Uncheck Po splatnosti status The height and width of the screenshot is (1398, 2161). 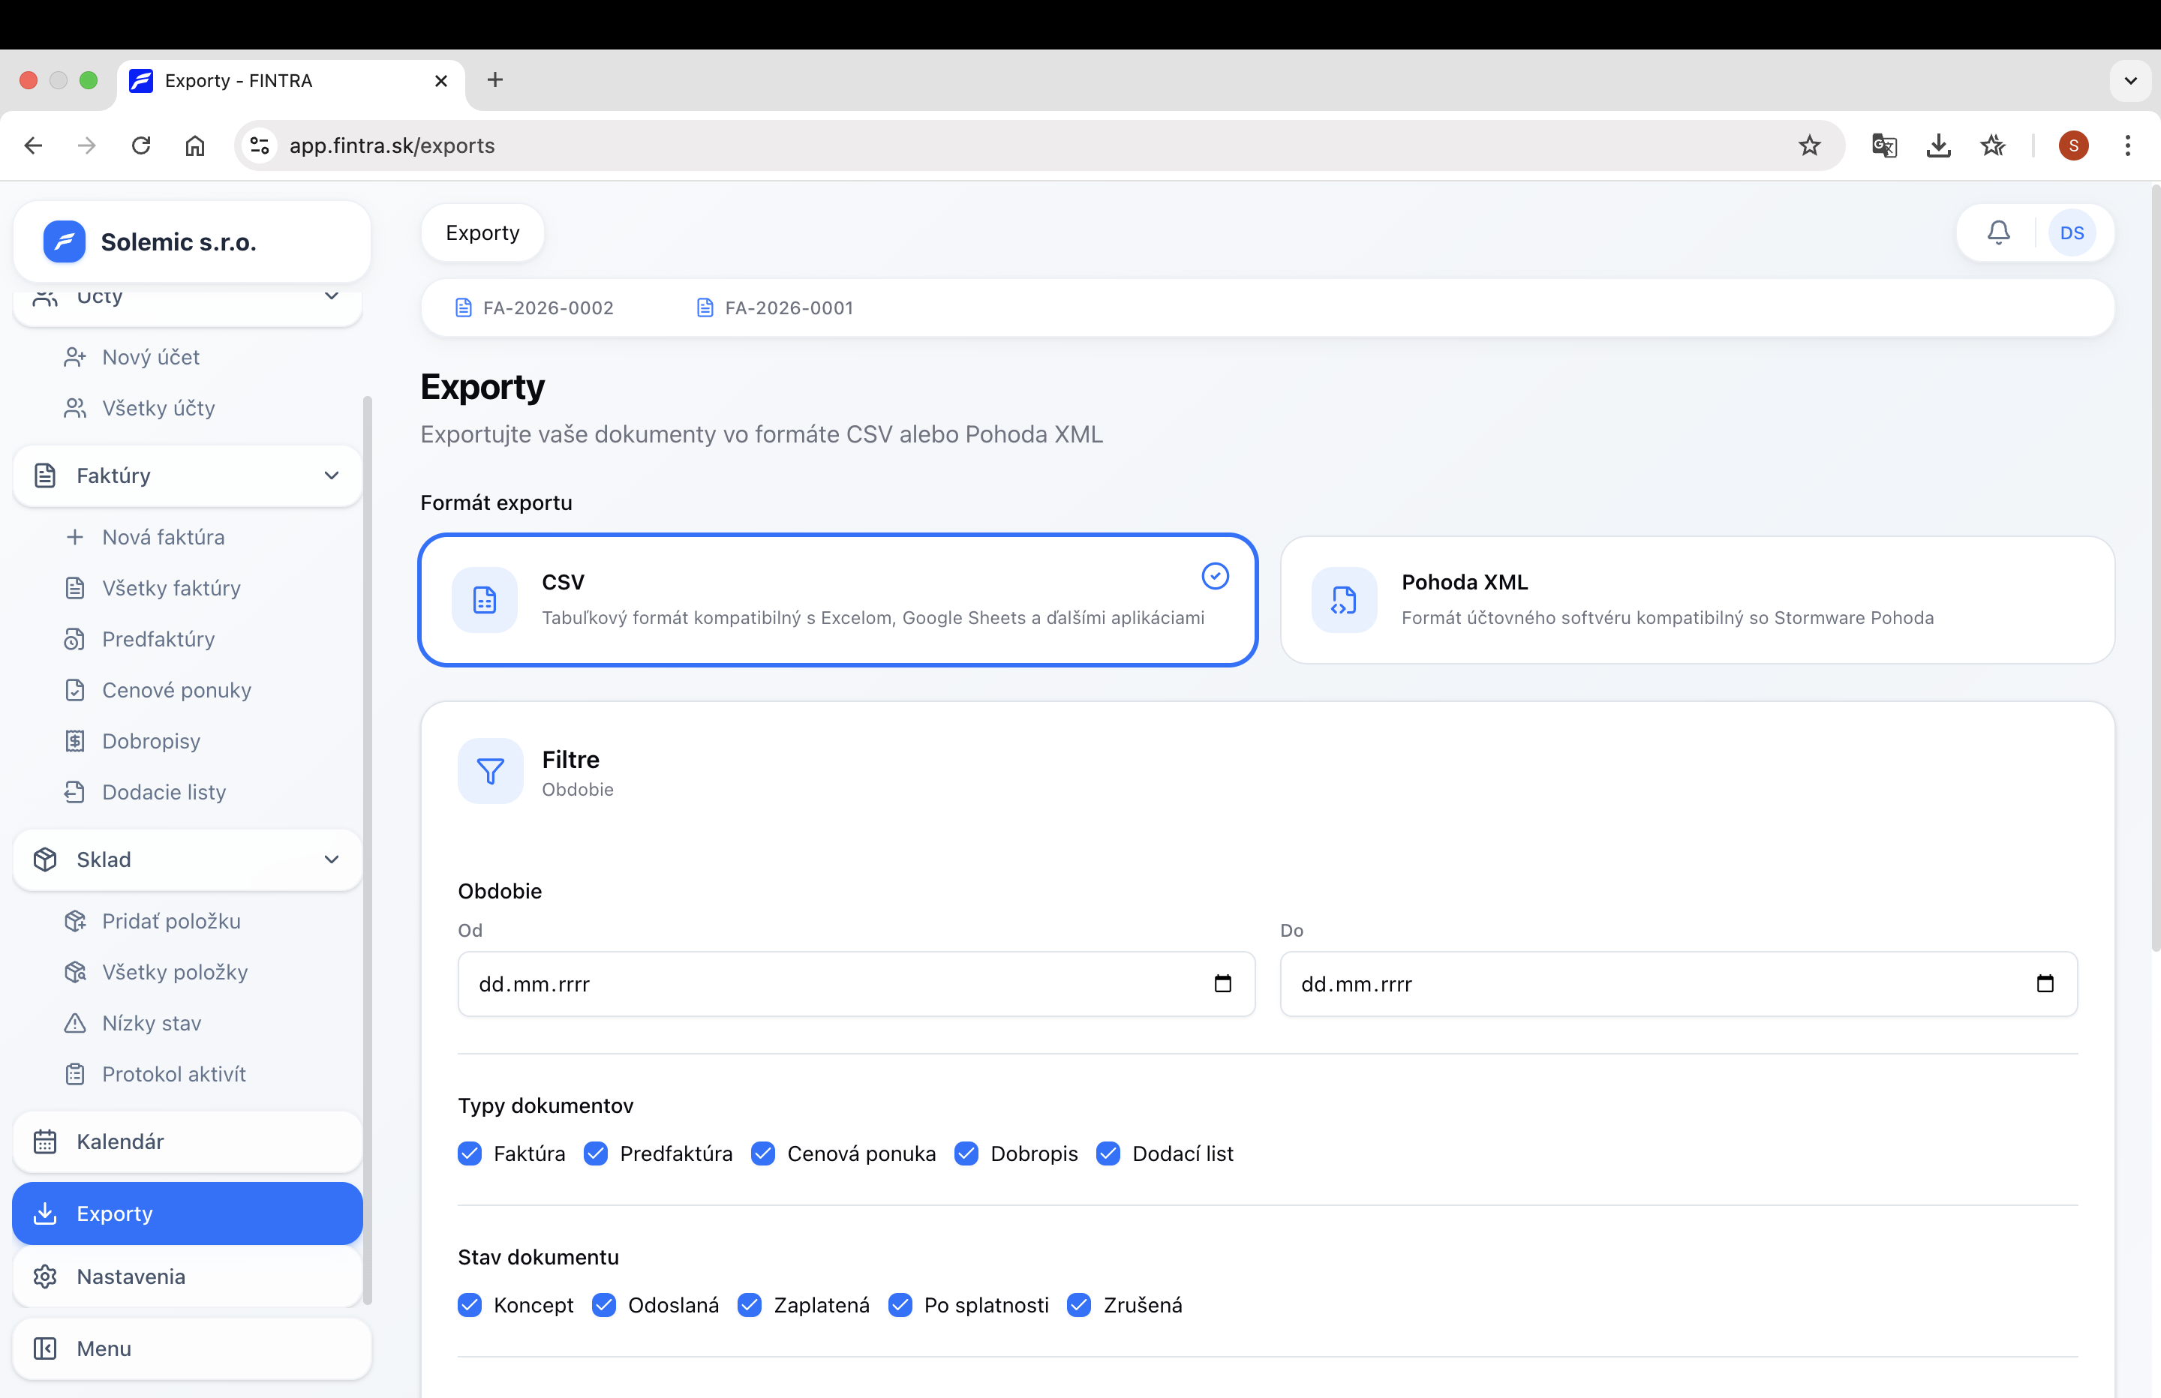click(x=900, y=1304)
